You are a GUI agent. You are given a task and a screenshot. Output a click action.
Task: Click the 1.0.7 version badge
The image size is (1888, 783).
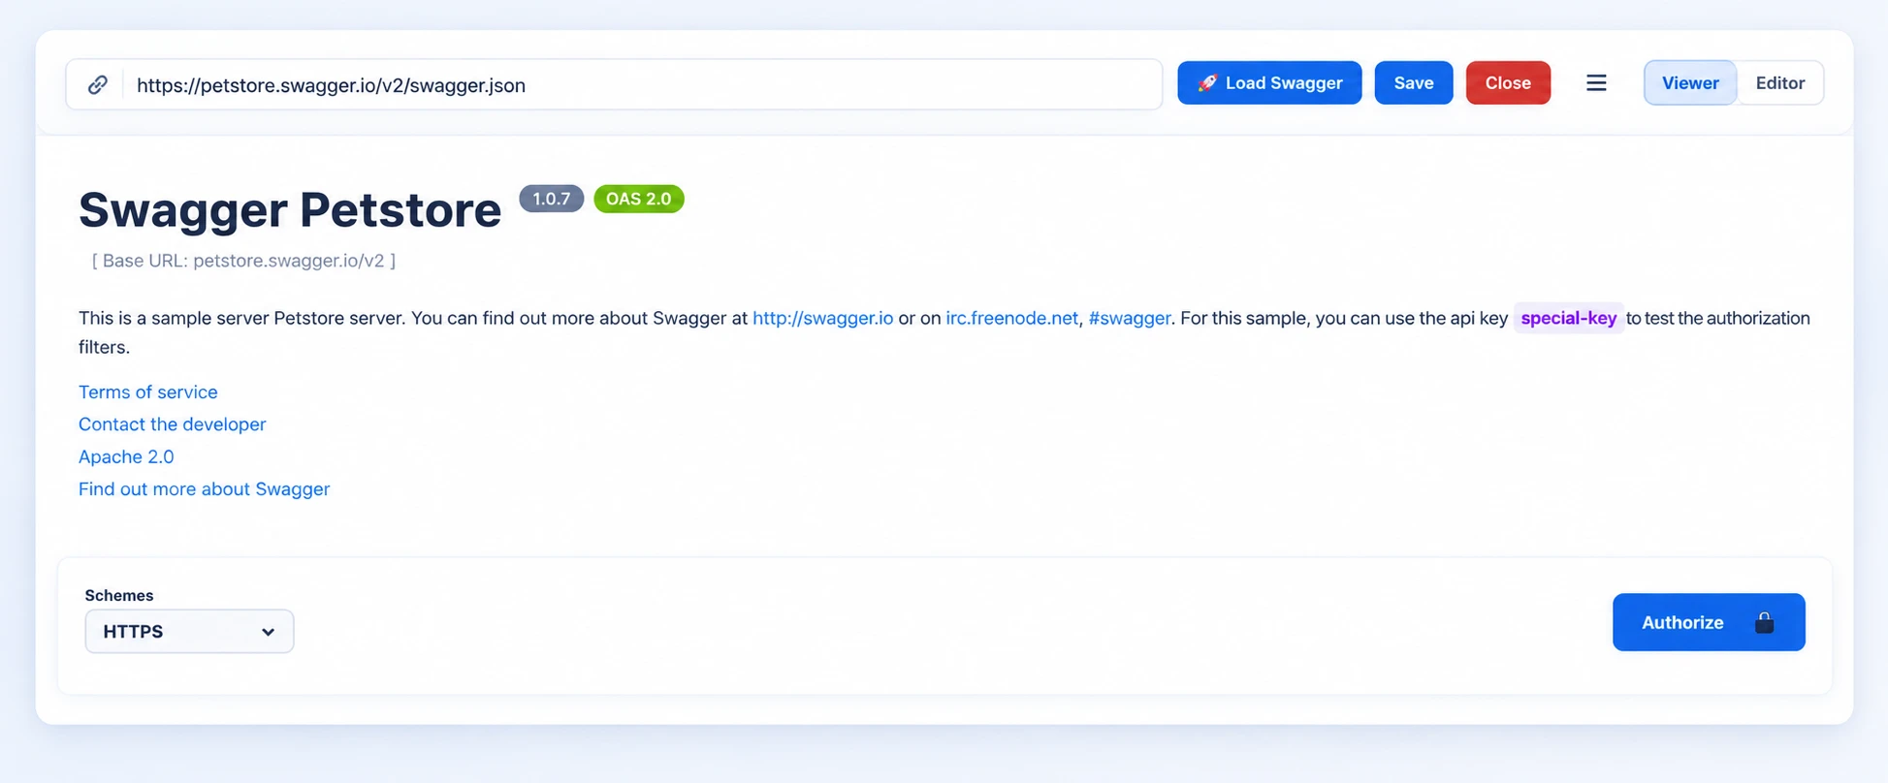(x=551, y=199)
